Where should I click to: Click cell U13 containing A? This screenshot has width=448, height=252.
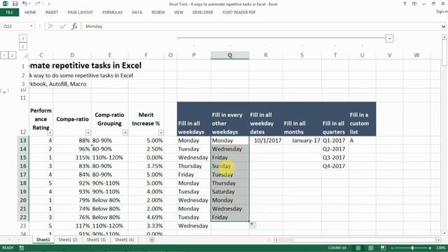(x=362, y=141)
